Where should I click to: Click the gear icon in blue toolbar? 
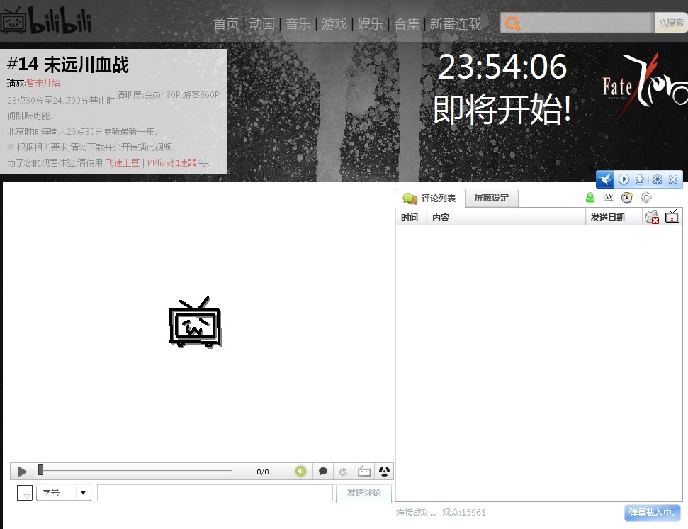coord(658,179)
